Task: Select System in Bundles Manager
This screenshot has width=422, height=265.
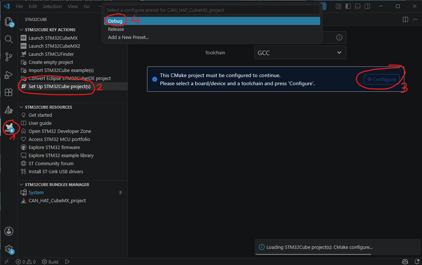Action: click(36, 192)
